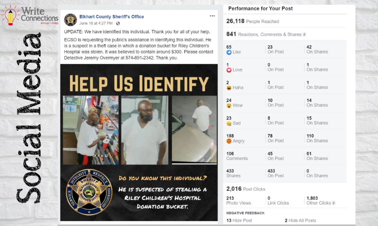Open Elkhart County Sheriff's Office page link
The width and height of the screenshot is (378, 226).
tap(112, 16)
